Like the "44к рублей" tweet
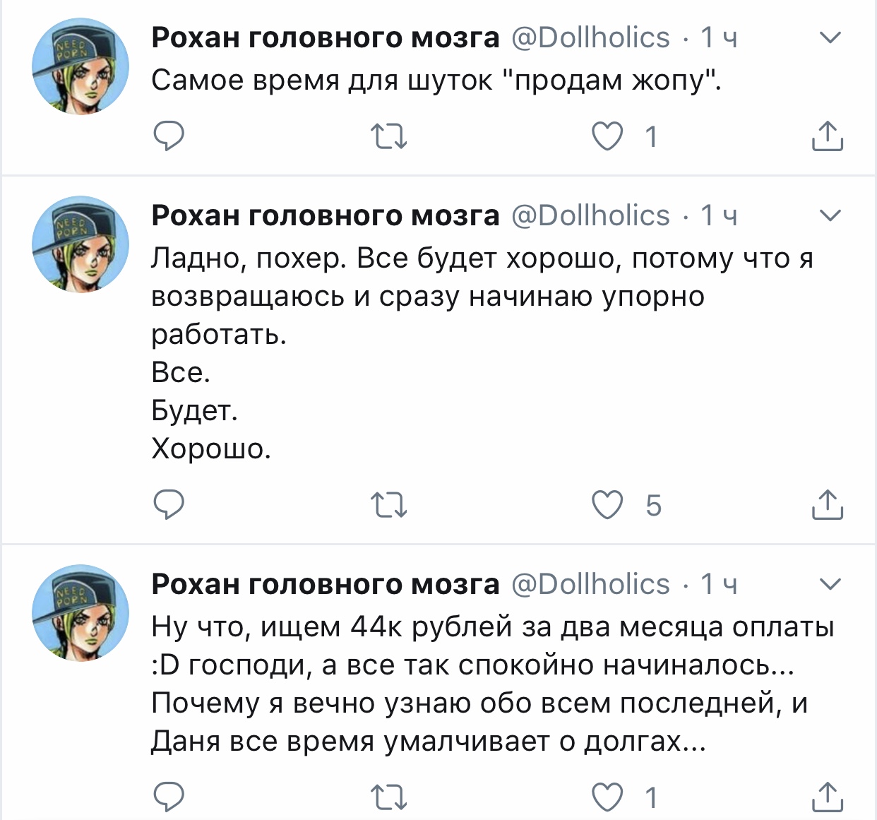The height and width of the screenshot is (820, 877). point(607,797)
